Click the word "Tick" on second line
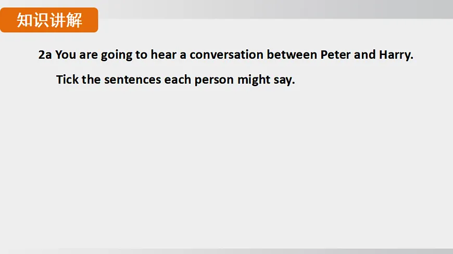 click(67, 80)
